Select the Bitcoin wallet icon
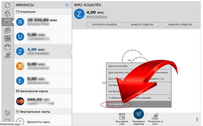 click(x=20, y=66)
